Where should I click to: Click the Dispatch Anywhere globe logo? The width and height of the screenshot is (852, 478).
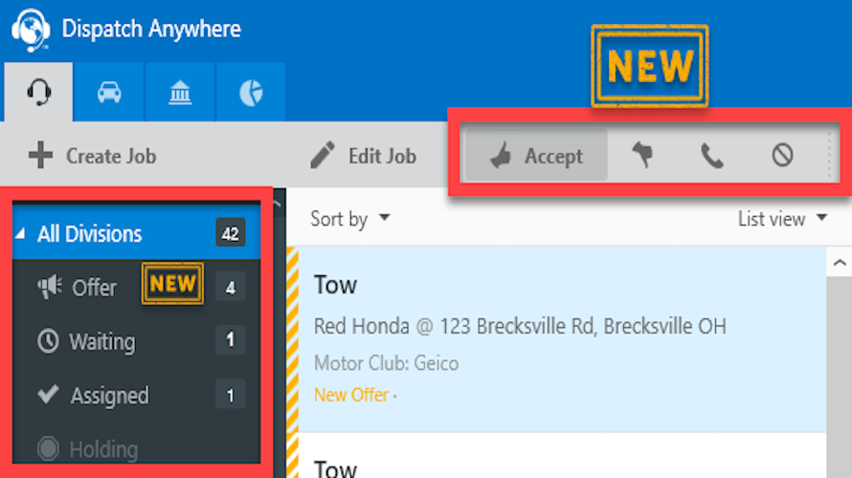pyautogui.click(x=31, y=31)
